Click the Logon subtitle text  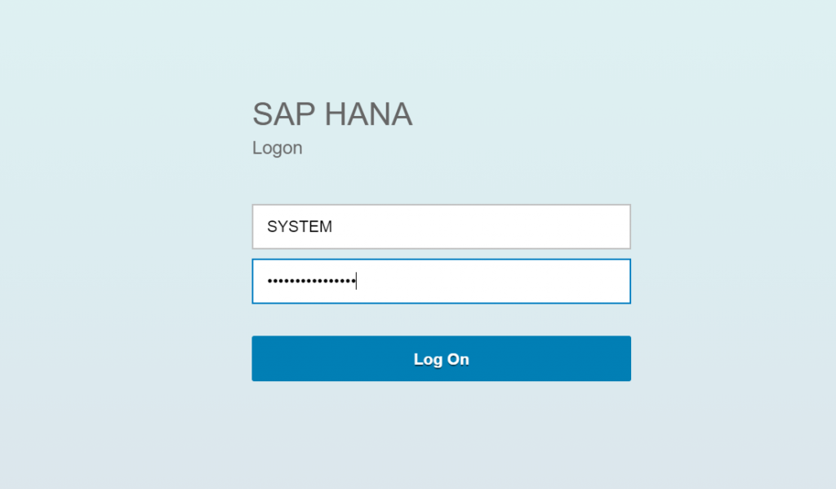(278, 148)
